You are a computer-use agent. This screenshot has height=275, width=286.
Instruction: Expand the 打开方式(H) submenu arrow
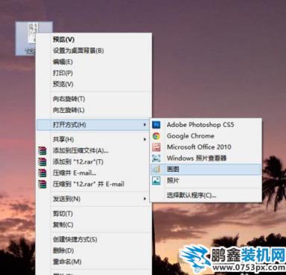click(x=144, y=125)
